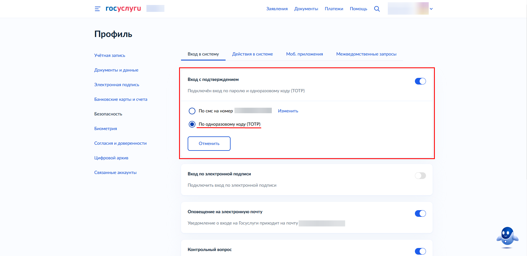Open the Банковские карты и счета section
The image size is (527, 256).
pyautogui.click(x=121, y=99)
